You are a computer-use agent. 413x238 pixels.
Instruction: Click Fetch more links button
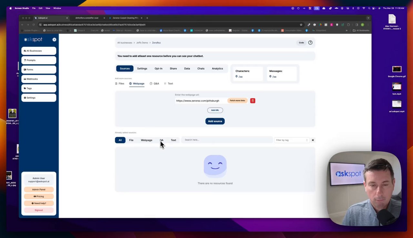tap(237, 101)
